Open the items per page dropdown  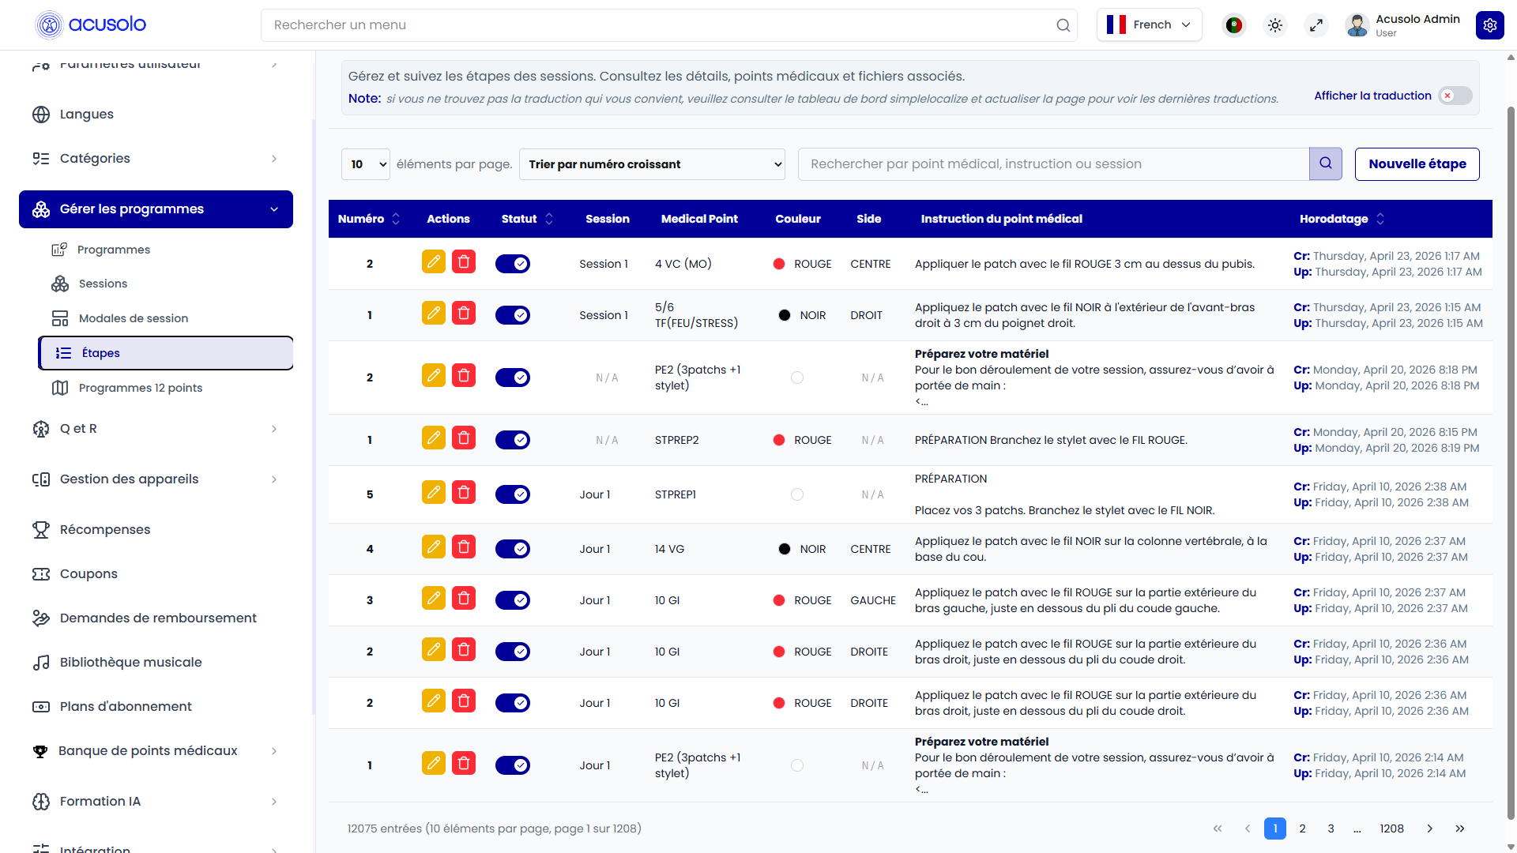click(366, 164)
